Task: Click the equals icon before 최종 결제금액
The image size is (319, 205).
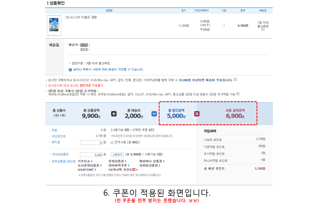Action: (197, 114)
